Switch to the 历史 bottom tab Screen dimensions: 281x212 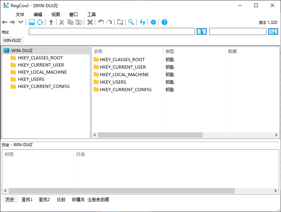(10, 199)
